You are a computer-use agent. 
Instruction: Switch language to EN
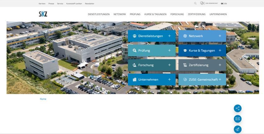pos(225,3)
